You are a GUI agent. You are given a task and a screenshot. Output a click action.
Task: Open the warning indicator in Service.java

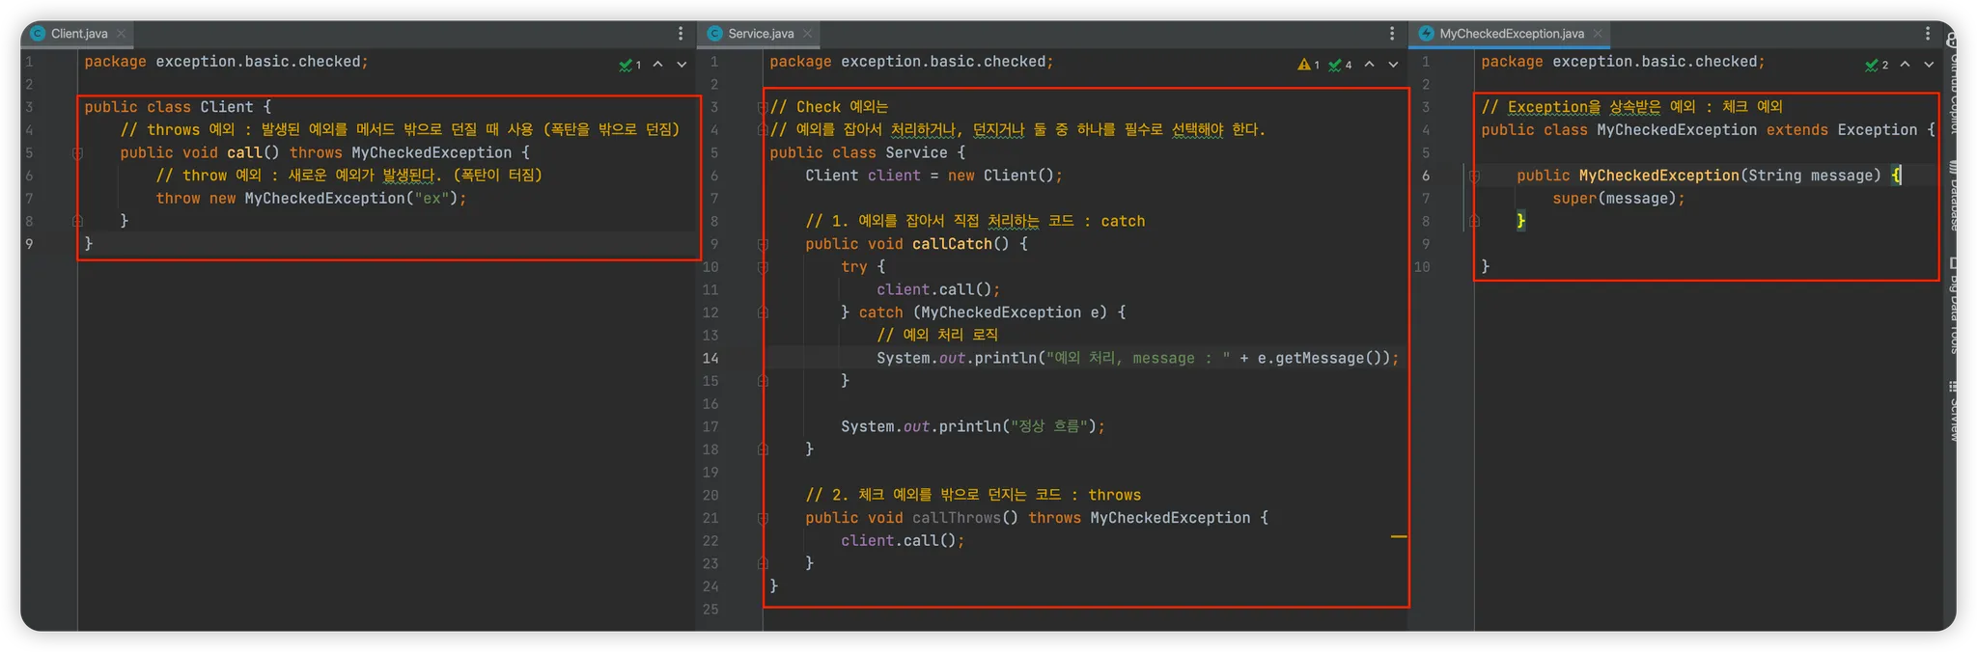[1309, 65]
